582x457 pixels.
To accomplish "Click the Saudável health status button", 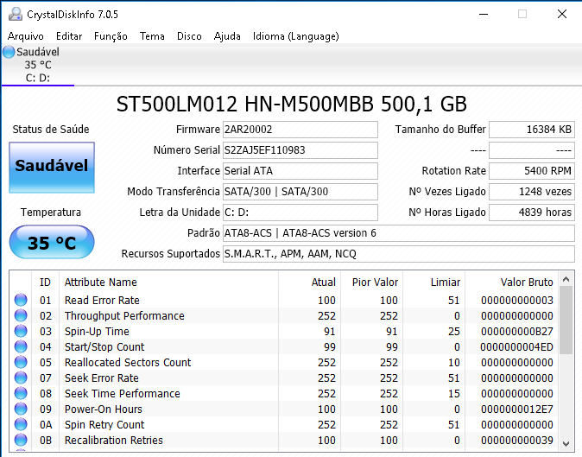I will (x=52, y=168).
